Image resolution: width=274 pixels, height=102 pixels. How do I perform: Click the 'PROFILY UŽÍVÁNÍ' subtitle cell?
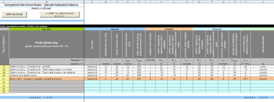click(x=41, y=9)
